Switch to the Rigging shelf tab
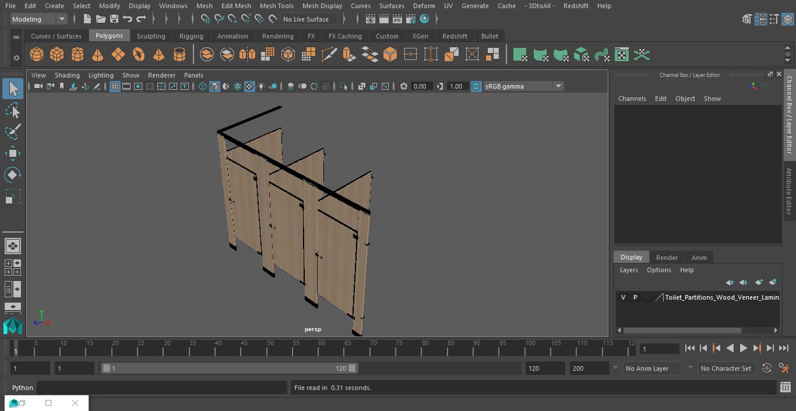The height and width of the screenshot is (411, 796). coord(191,36)
